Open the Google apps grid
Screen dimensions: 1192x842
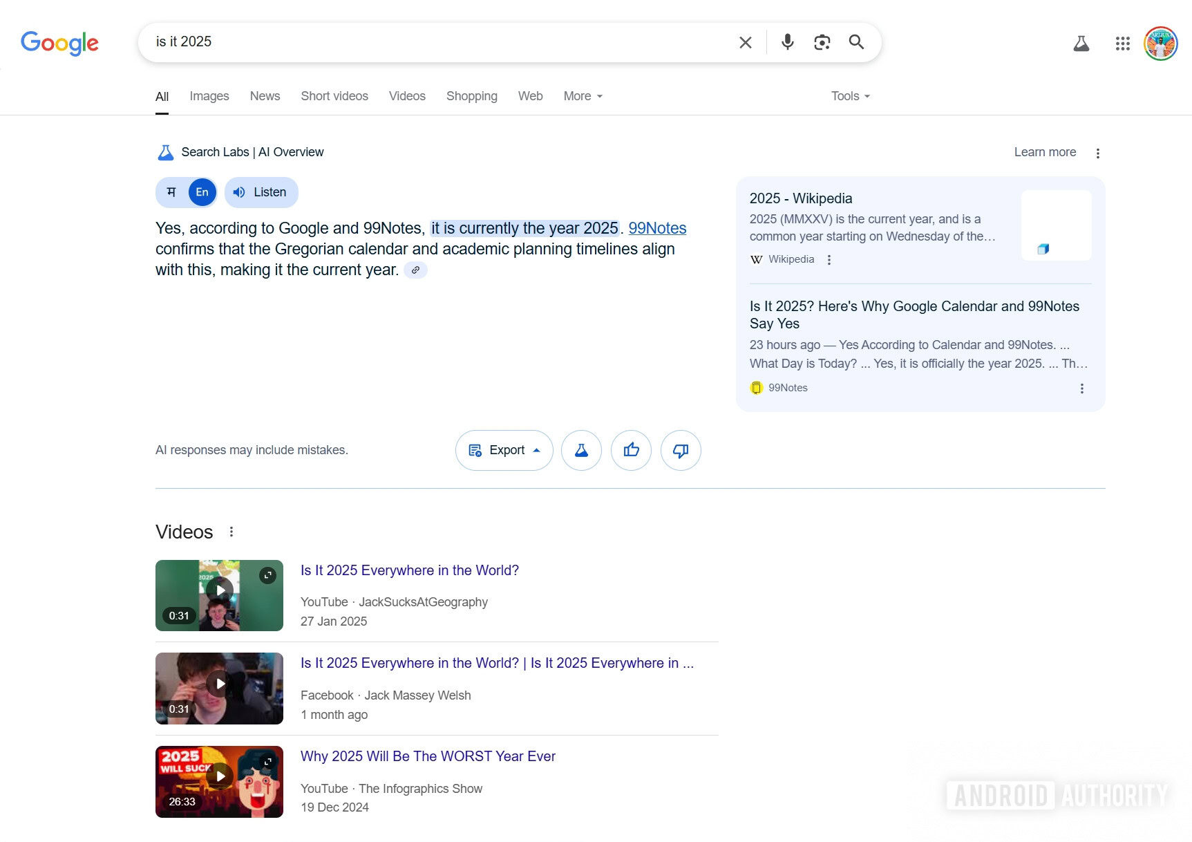1122,44
